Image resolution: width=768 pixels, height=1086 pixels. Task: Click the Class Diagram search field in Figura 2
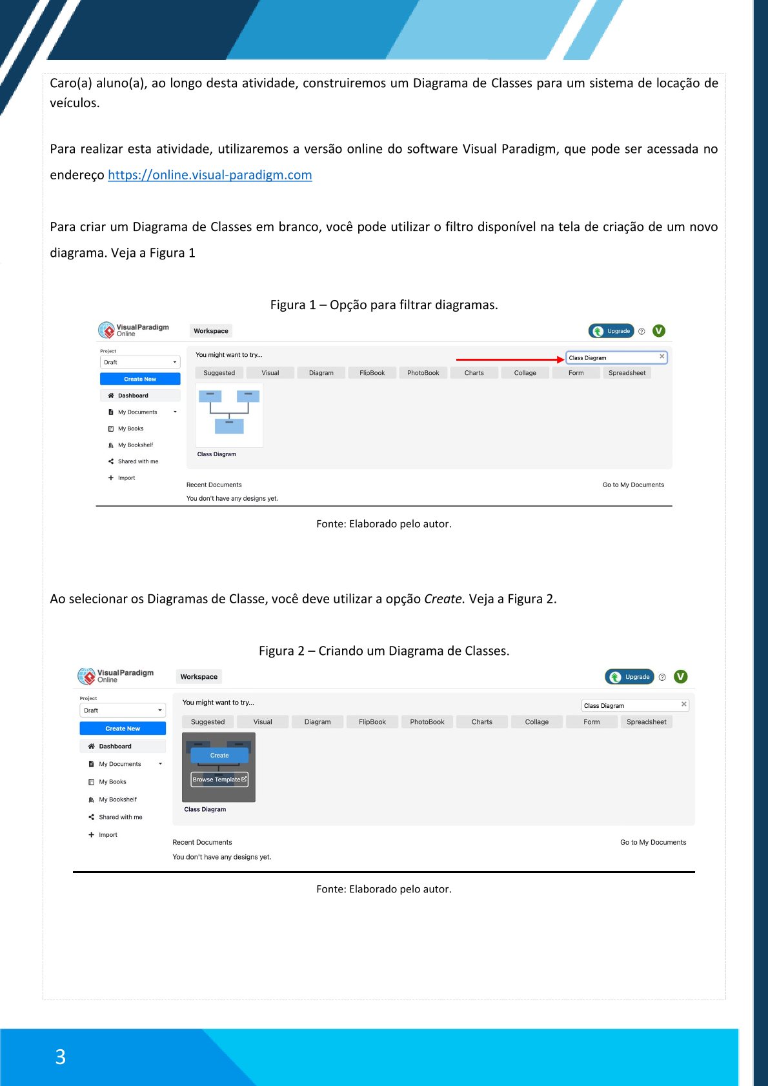click(629, 705)
